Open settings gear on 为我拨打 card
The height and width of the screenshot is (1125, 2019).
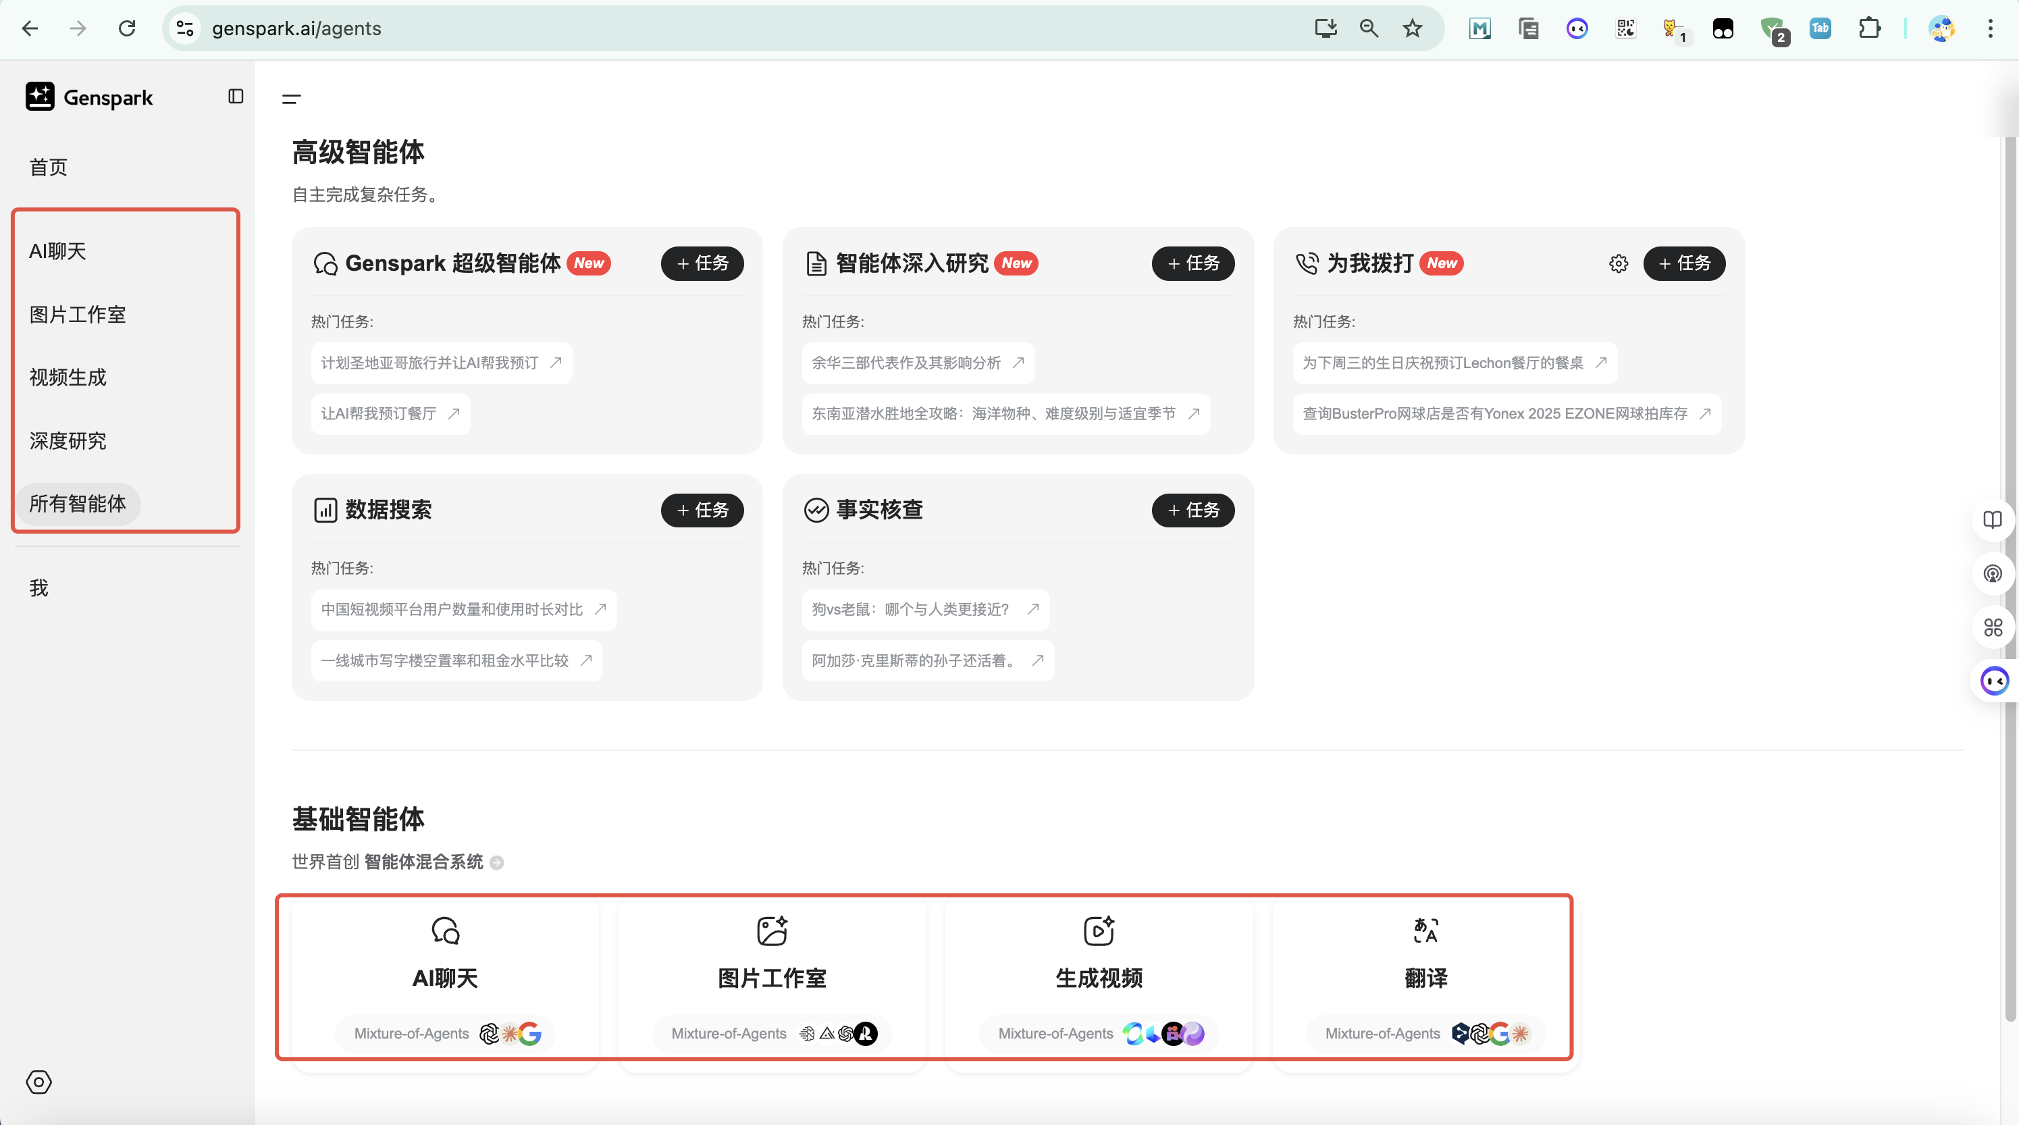1619,263
